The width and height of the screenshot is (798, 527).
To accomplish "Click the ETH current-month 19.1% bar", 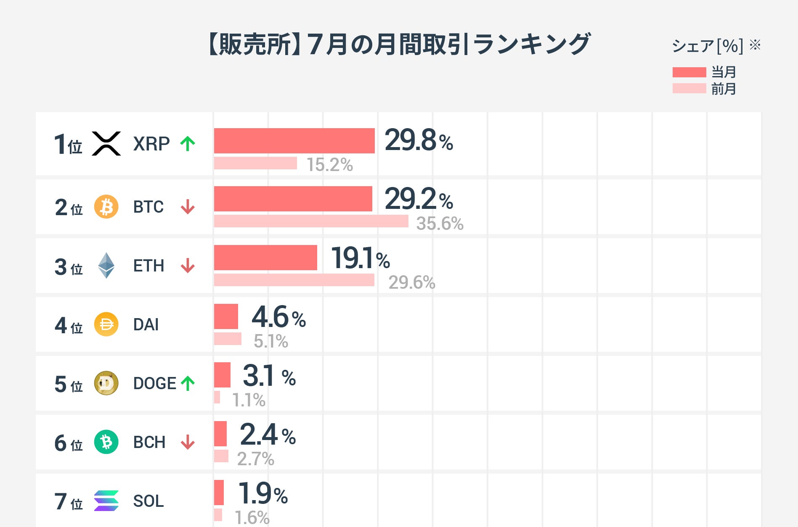I will coord(265,258).
